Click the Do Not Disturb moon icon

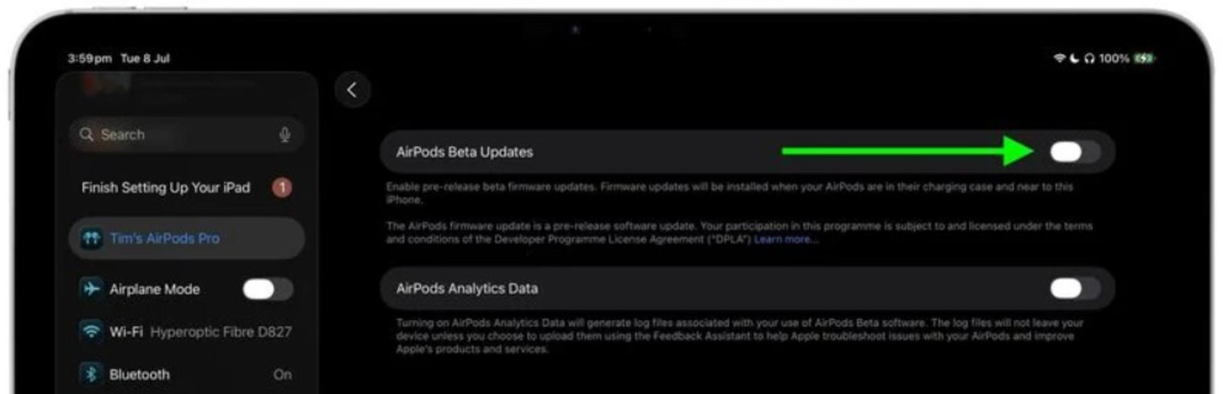(x=1075, y=58)
